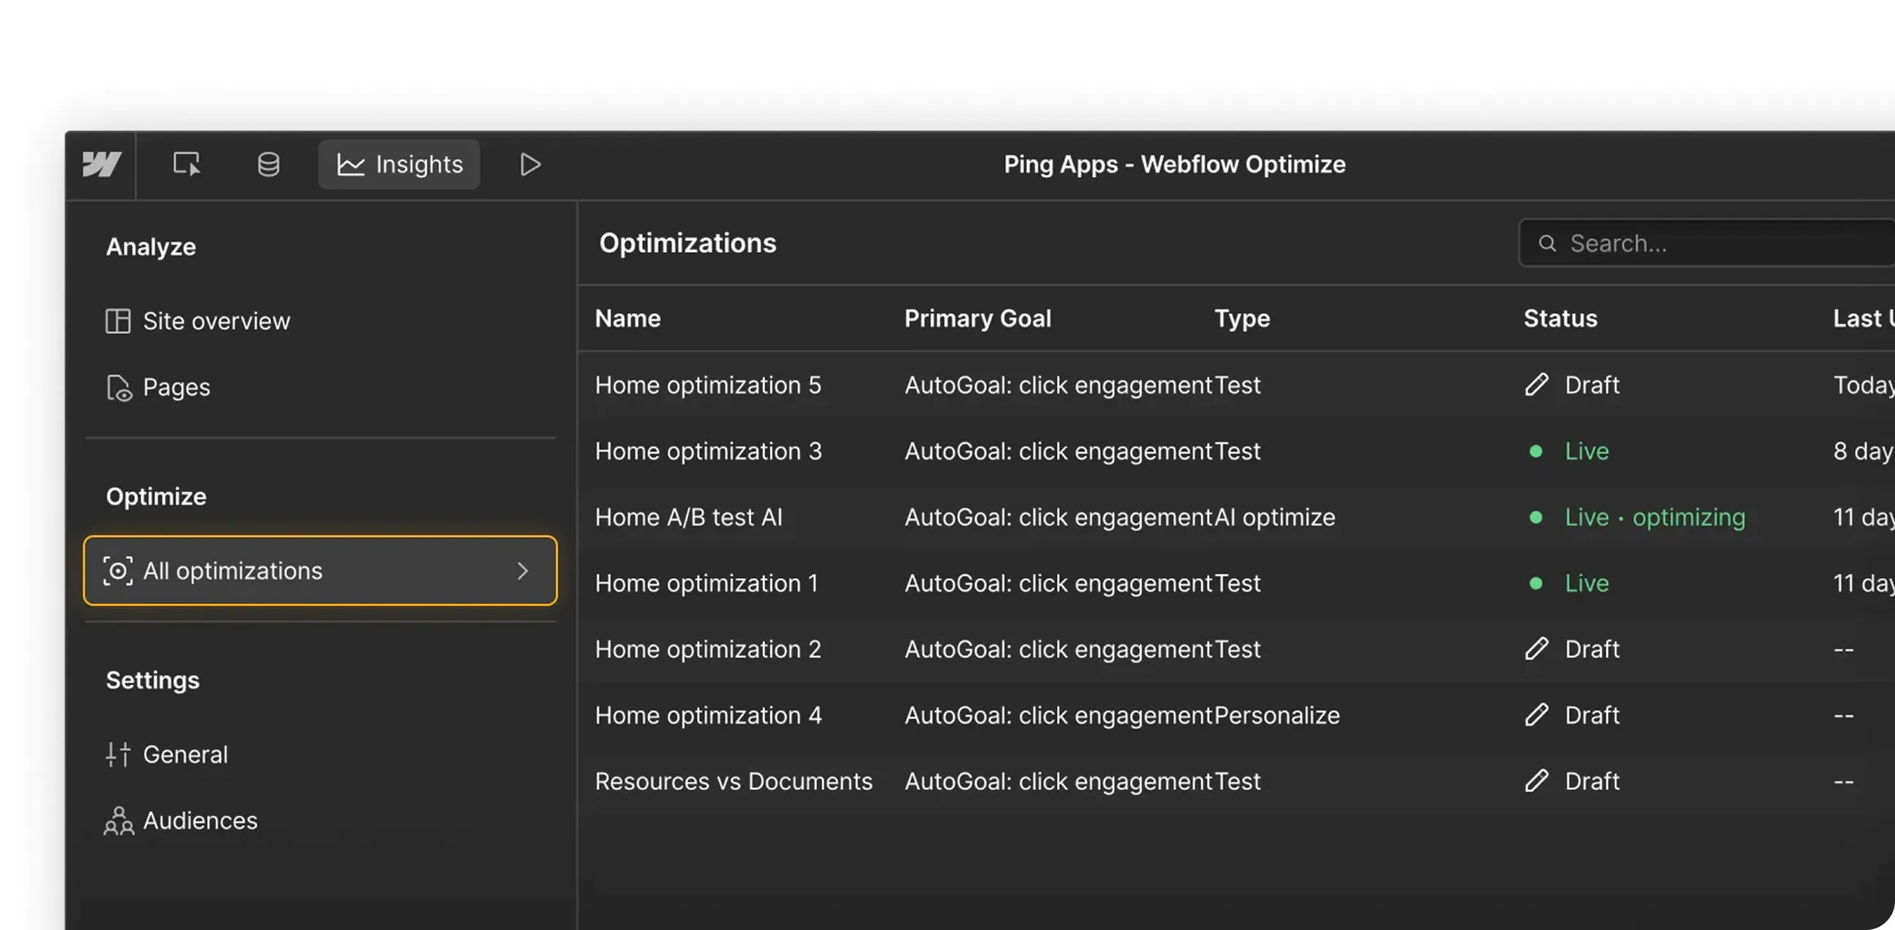The image size is (1895, 930).
Task: Click the Preview play icon
Action: click(x=530, y=164)
